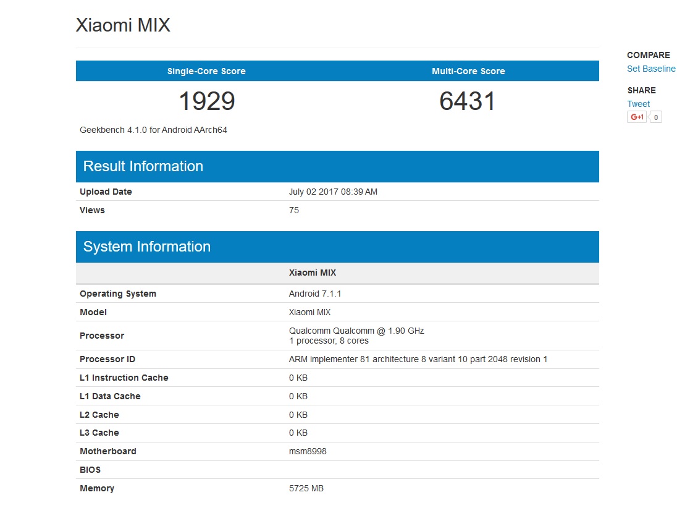
Task: Click the Upload Date label
Action: (x=106, y=192)
